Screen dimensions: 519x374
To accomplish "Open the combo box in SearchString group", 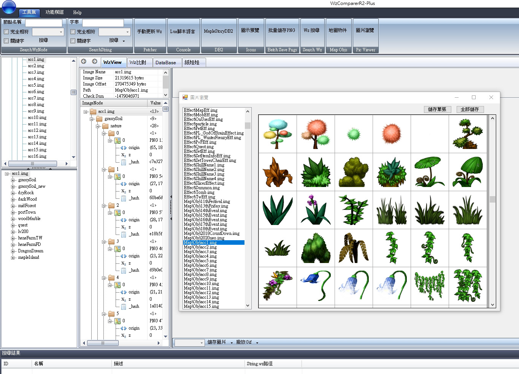I will [114, 32].
